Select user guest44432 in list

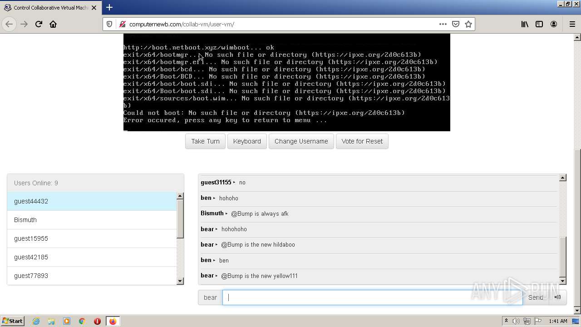pyautogui.click(x=92, y=201)
